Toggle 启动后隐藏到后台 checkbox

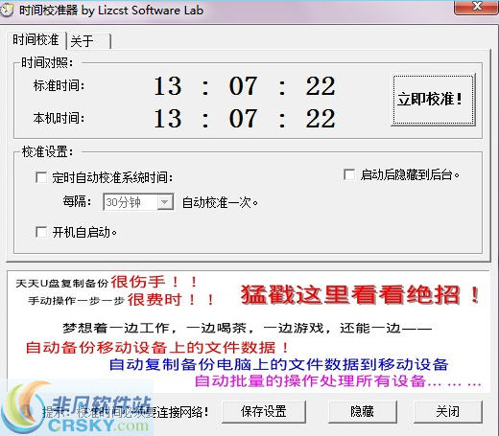(349, 174)
